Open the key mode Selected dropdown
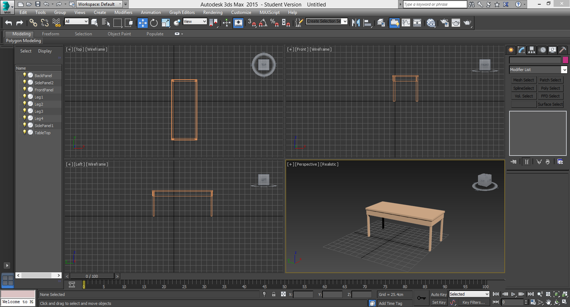570x307 pixels. [x=469, y=294]
